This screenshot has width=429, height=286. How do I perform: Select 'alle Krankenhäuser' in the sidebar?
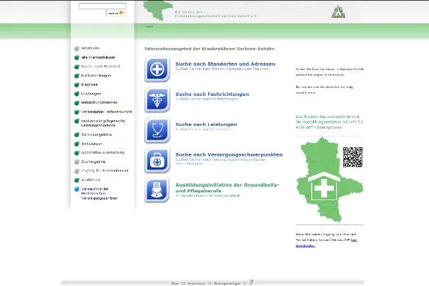(98, 57)
